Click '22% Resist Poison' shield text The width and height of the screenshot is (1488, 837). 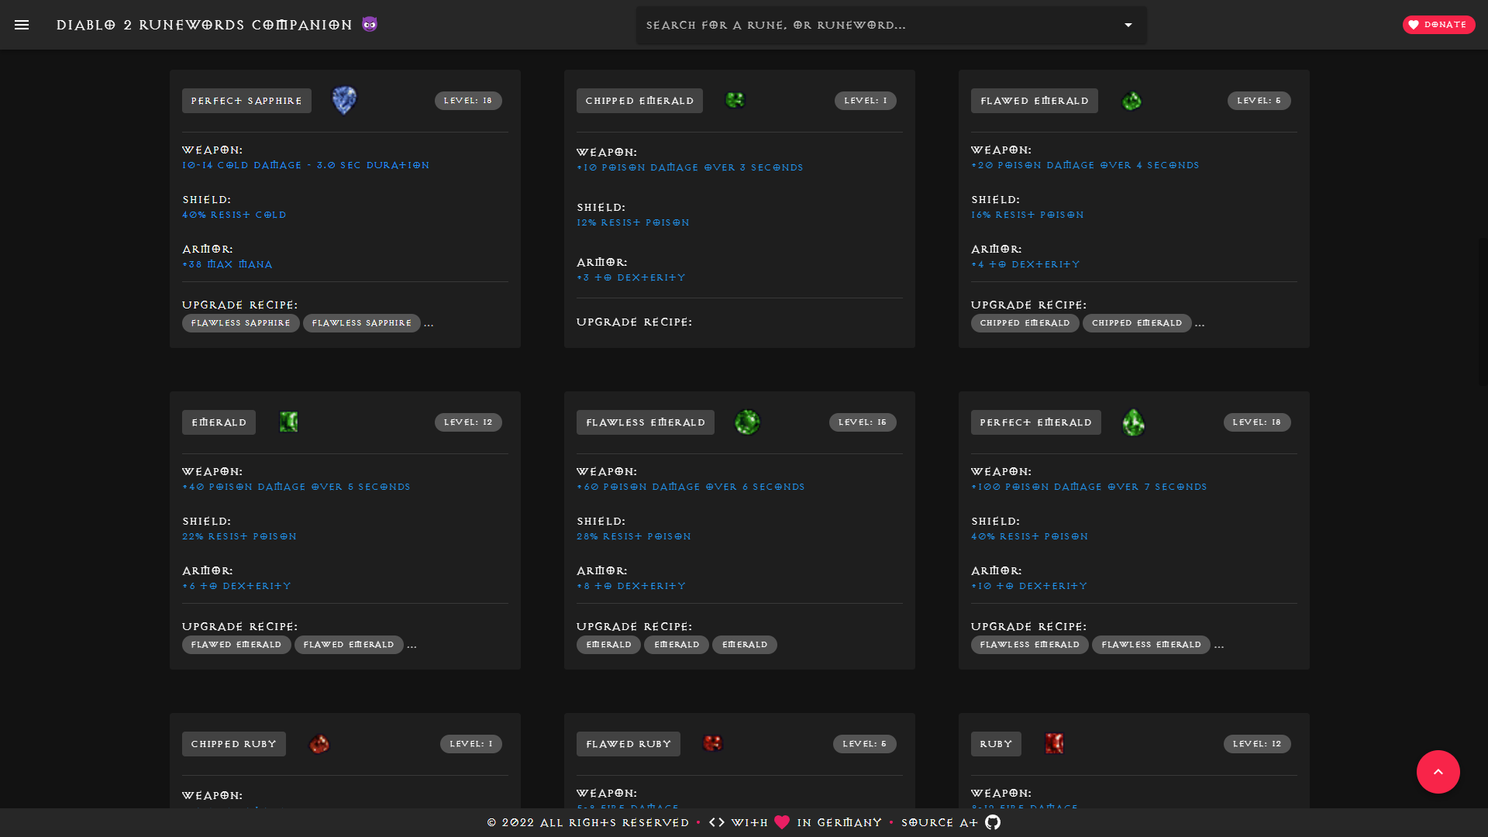[239, 536]
